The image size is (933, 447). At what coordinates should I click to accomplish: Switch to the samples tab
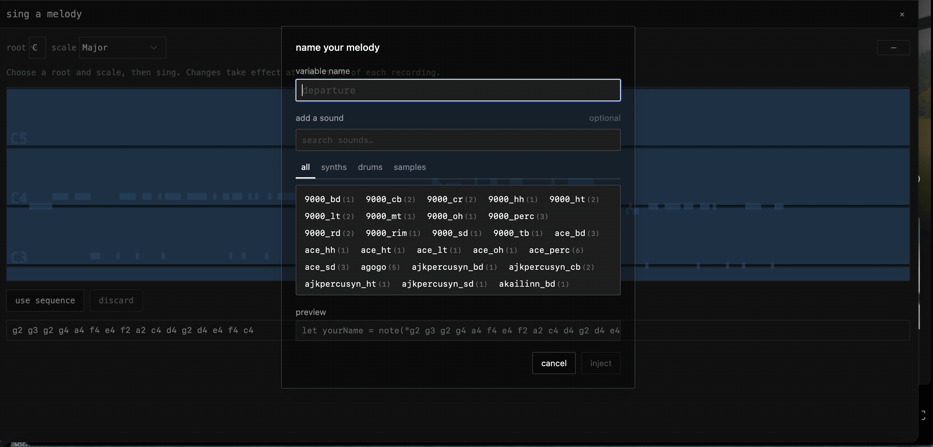click(x=409, y=167)
